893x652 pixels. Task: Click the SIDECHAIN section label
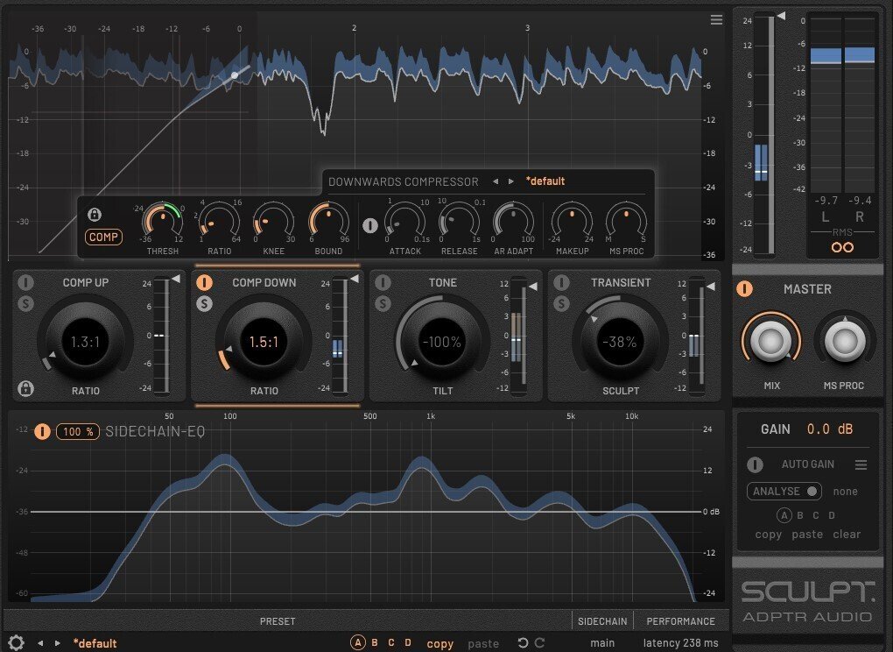tap(602, 621)
